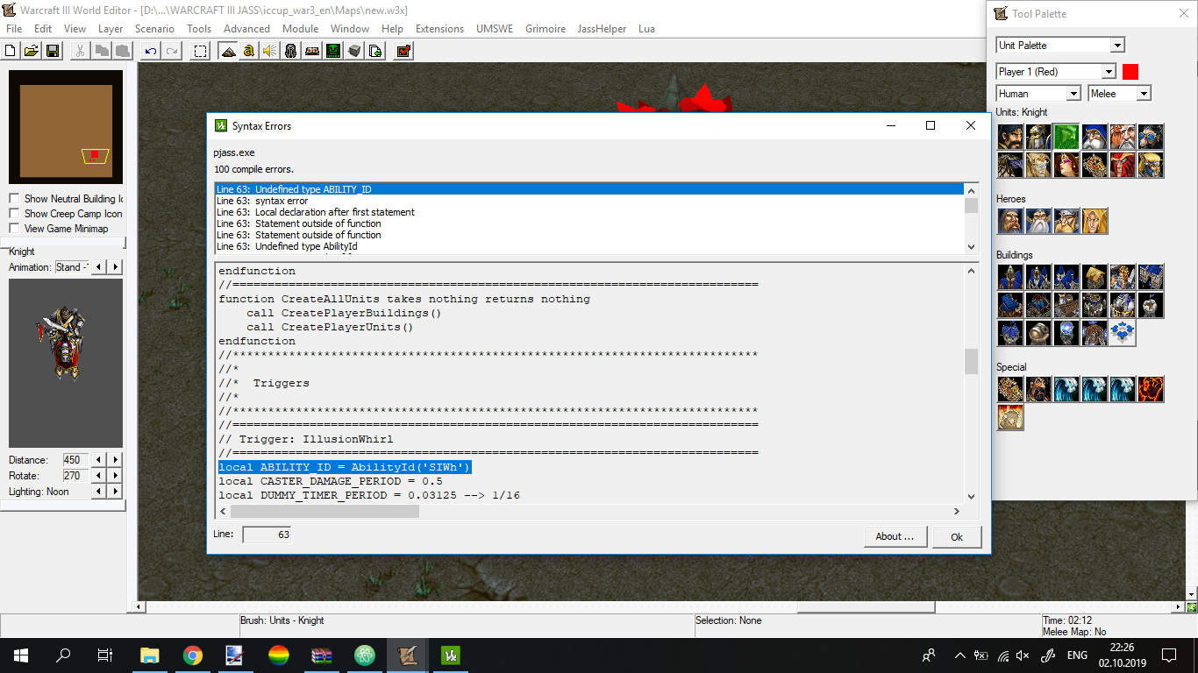Open the Sound Editor speaker icon
This screenshot has height=673, width=1198.
pos(270,51)
